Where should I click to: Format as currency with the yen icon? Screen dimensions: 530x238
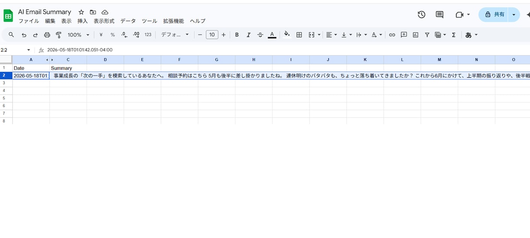[101, 35]
